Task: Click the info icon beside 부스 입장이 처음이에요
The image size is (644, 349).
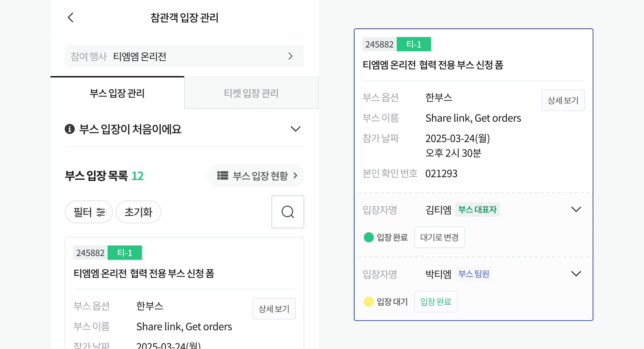Action: point(69,129)
